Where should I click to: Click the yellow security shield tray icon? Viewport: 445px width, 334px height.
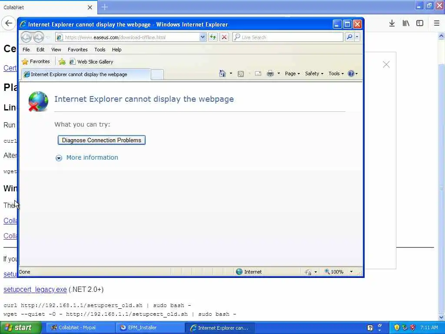(397, 327)
